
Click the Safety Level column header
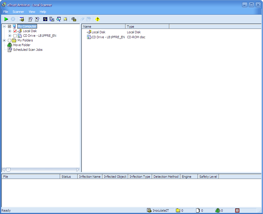pos(208,177)
